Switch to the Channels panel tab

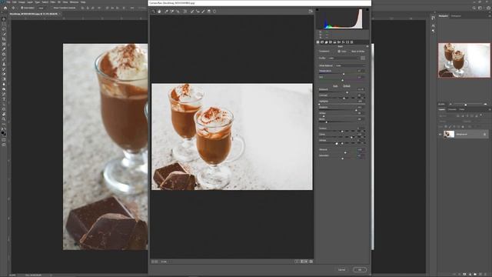point(452,109)
